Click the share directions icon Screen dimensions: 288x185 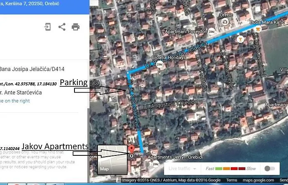[x=62, y=27]
